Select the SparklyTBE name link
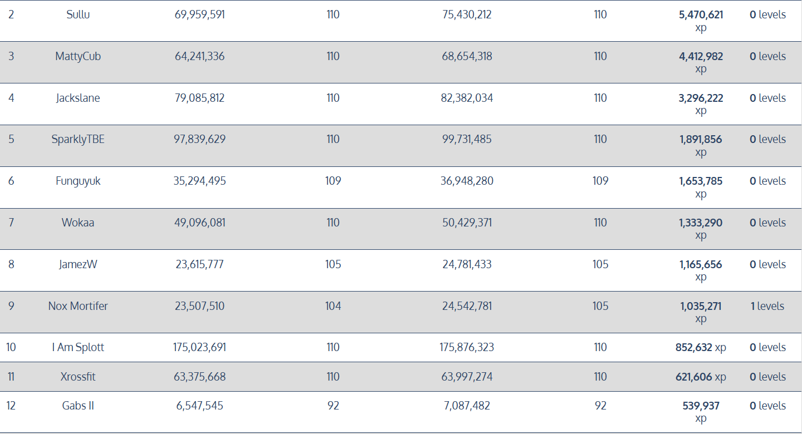 coord(78,140)
